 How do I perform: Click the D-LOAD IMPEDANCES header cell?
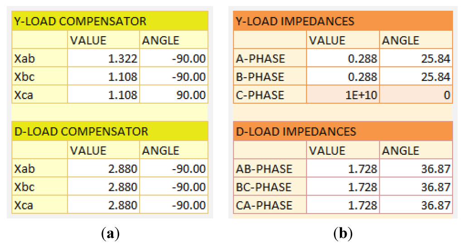point(343,132)
